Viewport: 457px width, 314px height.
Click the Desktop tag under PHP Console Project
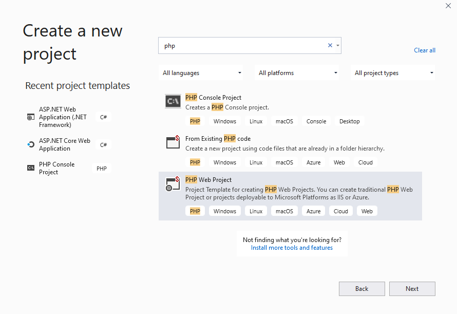350,121
